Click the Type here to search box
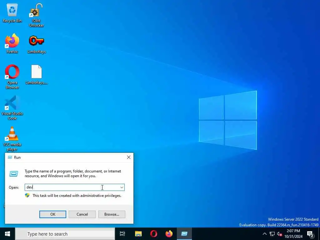Viewport: 320px width, 240px height. point(65,234)
